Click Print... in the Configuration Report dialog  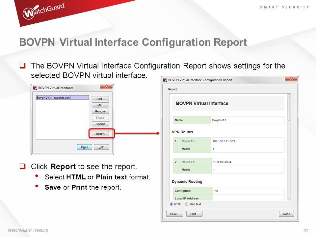coord(194,214)
